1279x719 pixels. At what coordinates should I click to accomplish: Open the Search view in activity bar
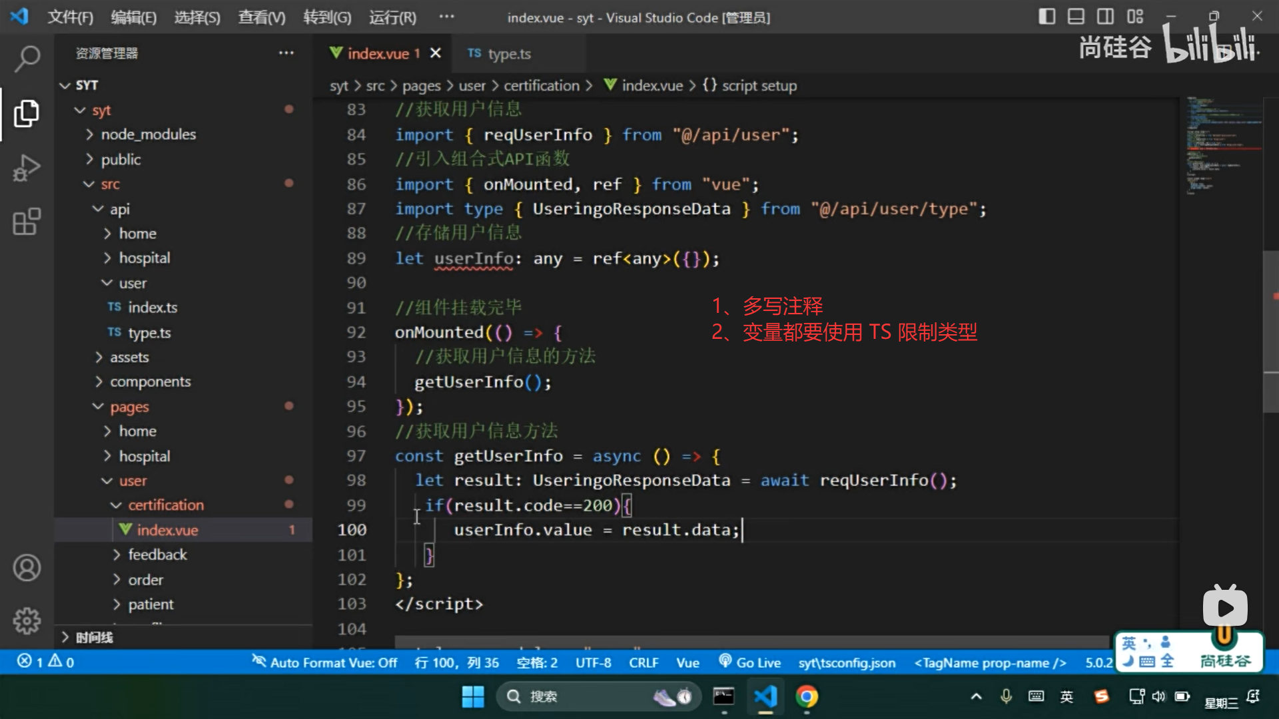click(27, 59)
